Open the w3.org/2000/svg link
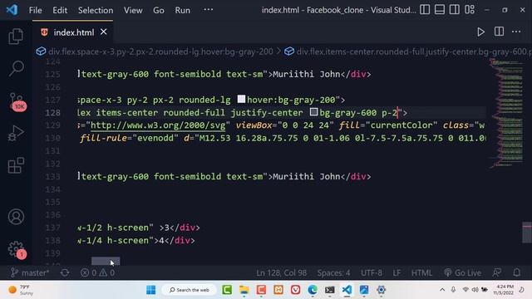The height and width of the screenshot is (299, 532). (158, 125)
